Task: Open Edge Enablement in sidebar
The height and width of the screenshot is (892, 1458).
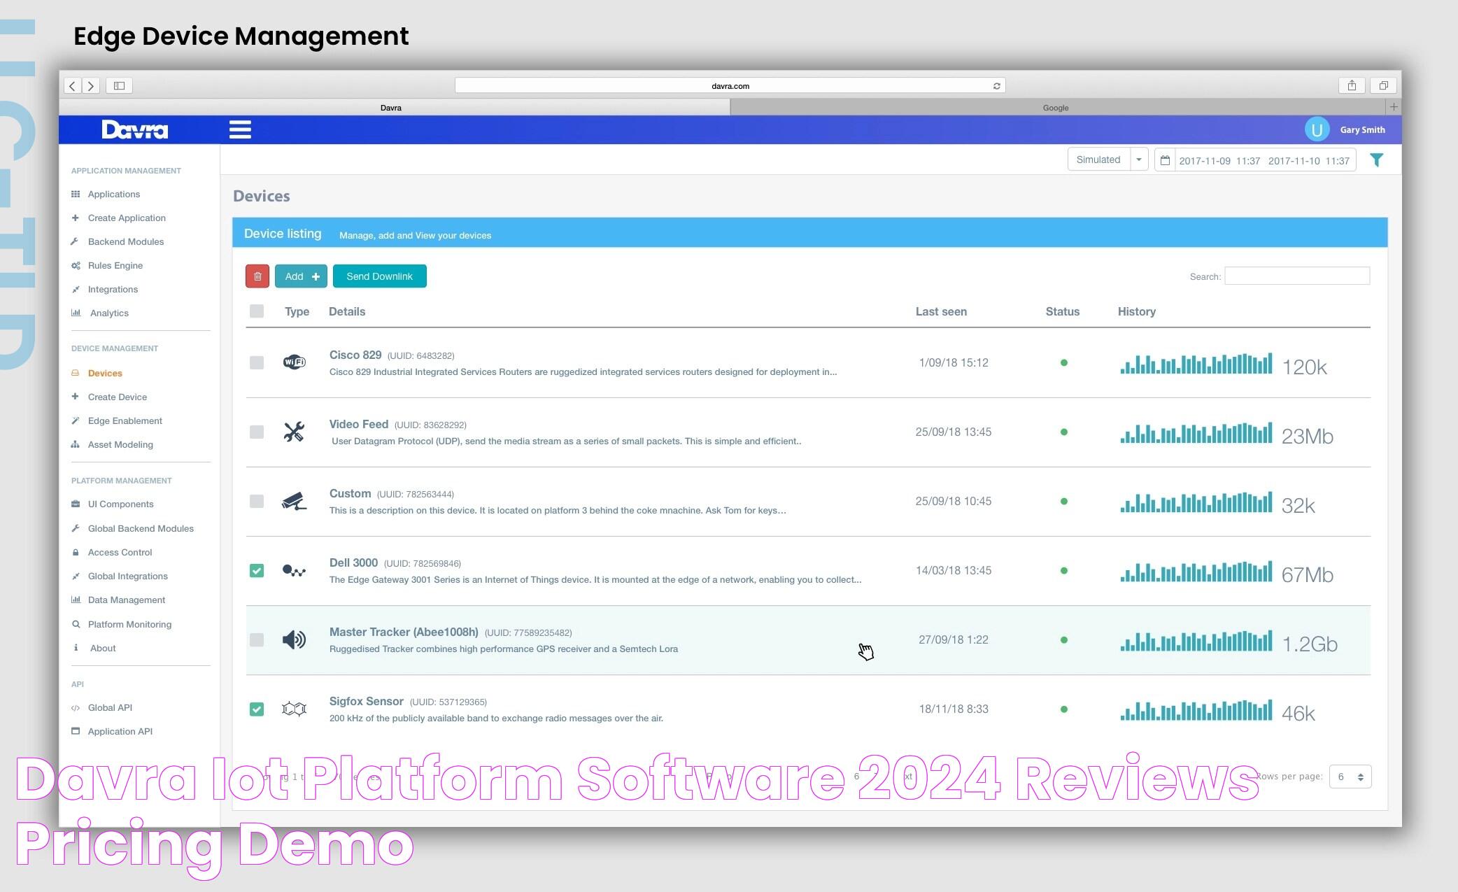Action: (x=125, y=420)
